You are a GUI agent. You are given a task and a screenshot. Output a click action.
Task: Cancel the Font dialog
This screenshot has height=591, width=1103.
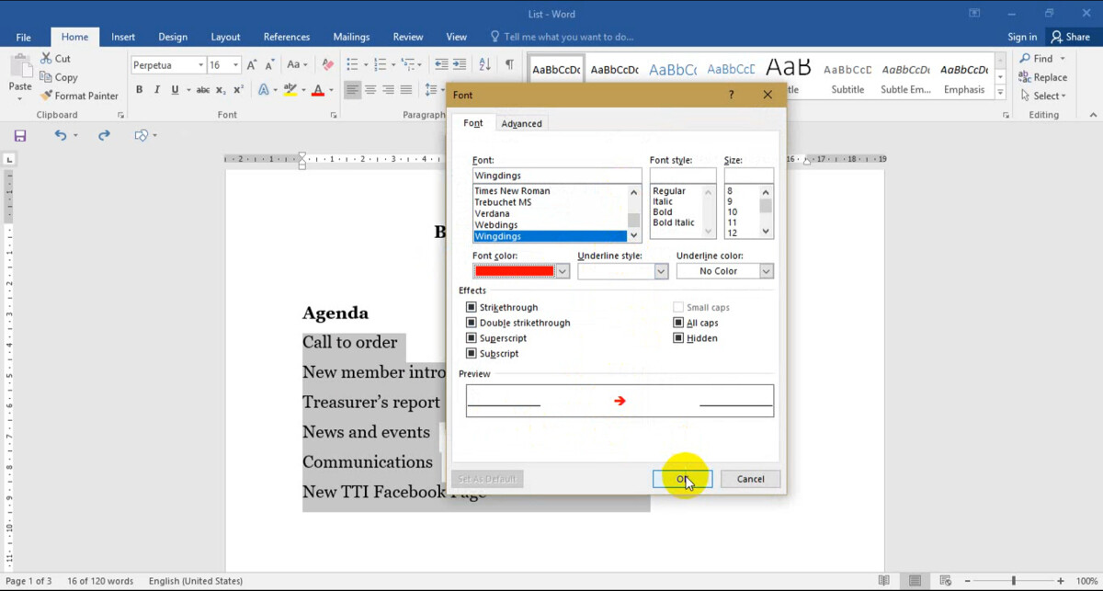(750, 479)
